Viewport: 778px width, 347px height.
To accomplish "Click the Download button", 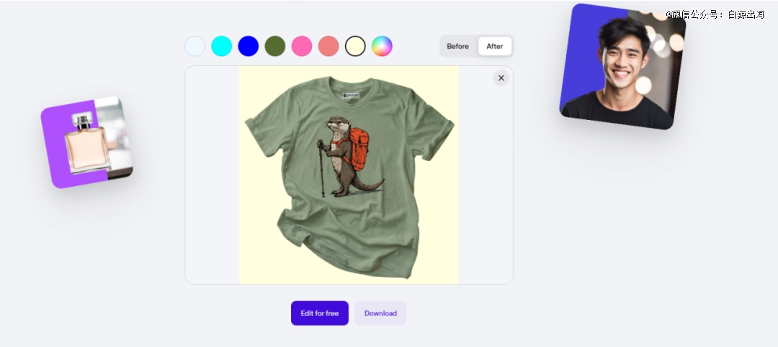I will 380,313.
